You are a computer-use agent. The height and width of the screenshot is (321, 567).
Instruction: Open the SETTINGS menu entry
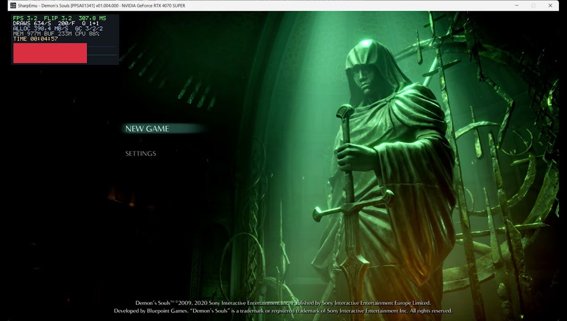[x=140, y=153]
